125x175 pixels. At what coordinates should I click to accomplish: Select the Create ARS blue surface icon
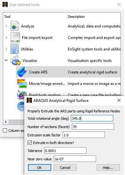point(22,72)
